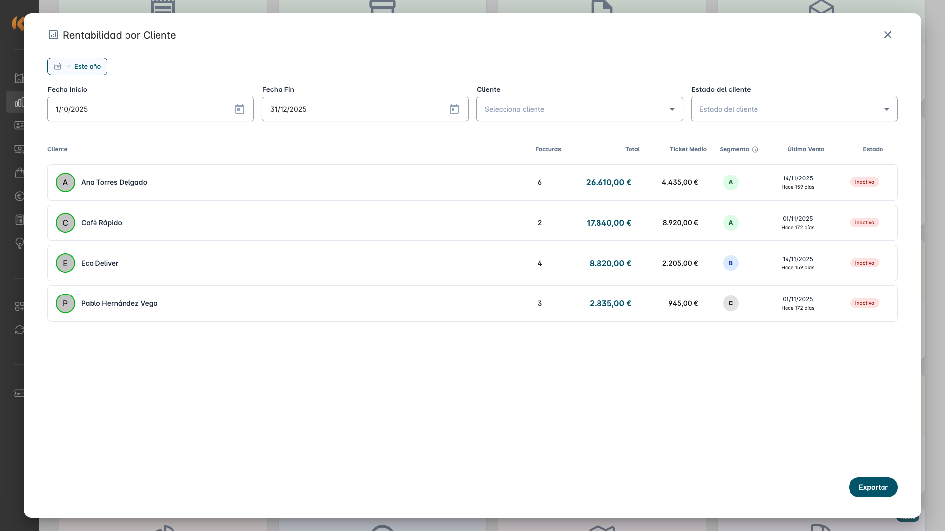
Task: Close the Rentabilidad por Cliente dialog
Action: click(x=888, y=35)
